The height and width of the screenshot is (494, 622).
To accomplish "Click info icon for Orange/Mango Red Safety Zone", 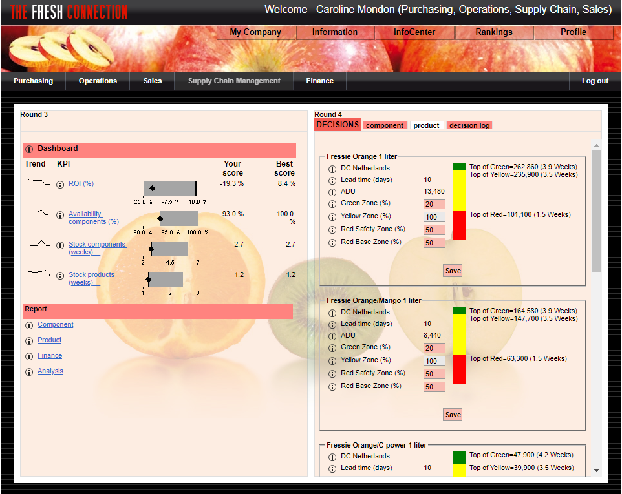I will point(332,374).
